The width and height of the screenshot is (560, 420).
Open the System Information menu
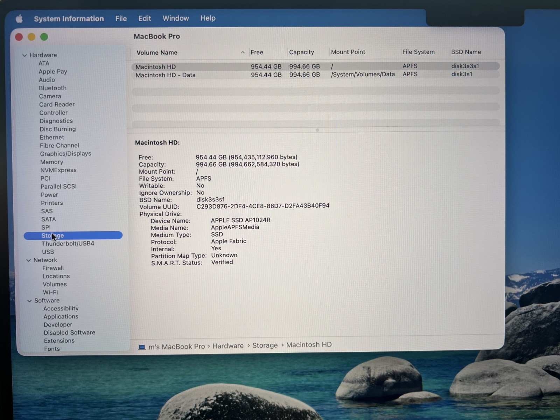click(x=69, y=19)
